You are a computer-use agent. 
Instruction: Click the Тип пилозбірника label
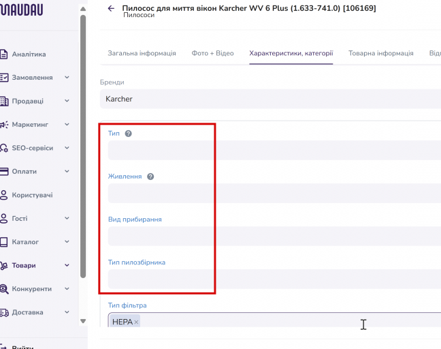[x=137, y=262]
